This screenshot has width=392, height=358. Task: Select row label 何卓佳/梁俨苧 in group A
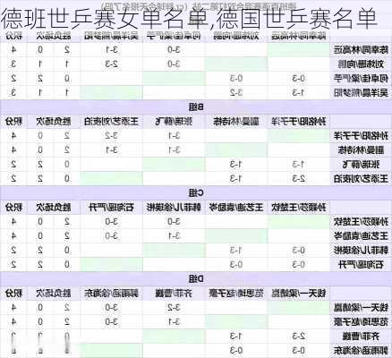pyautogui.click(x=361, y=79)
